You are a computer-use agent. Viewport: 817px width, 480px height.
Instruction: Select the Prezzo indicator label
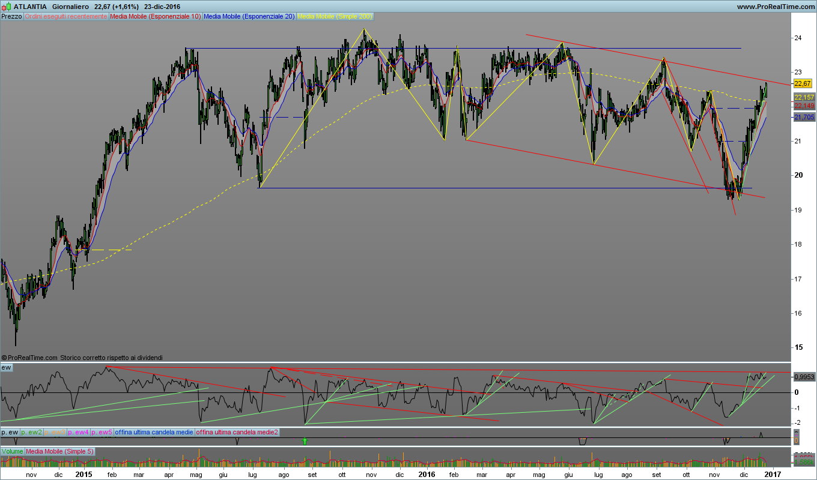[12, 16]
